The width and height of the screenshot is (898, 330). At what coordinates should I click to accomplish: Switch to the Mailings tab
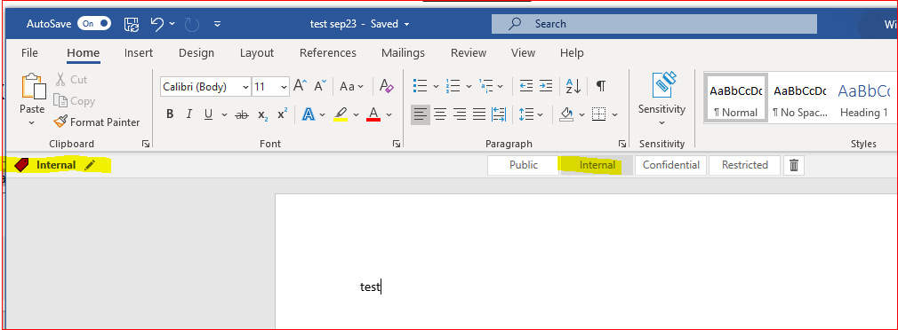point(403,53)
